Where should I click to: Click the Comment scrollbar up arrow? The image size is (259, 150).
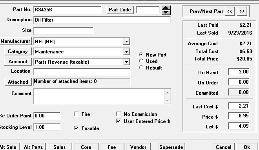coord(167,93)
